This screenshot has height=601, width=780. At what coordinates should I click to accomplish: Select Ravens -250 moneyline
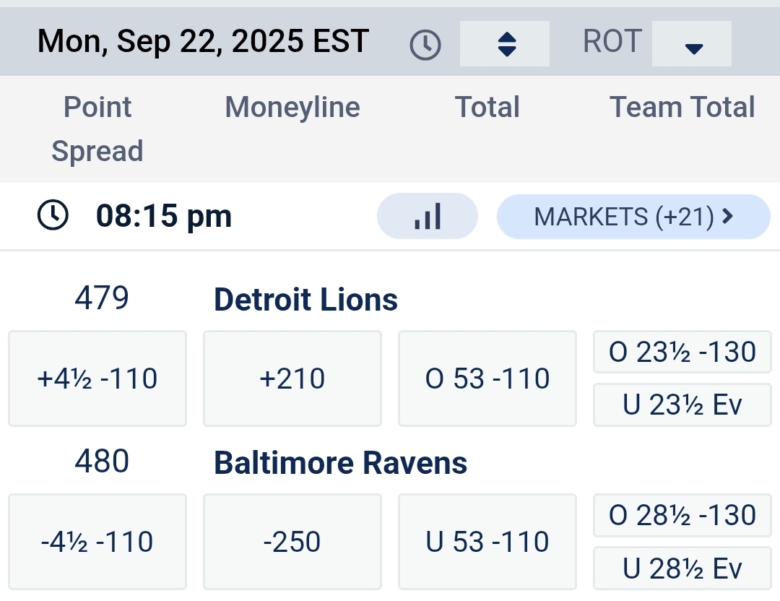(292, 542)
